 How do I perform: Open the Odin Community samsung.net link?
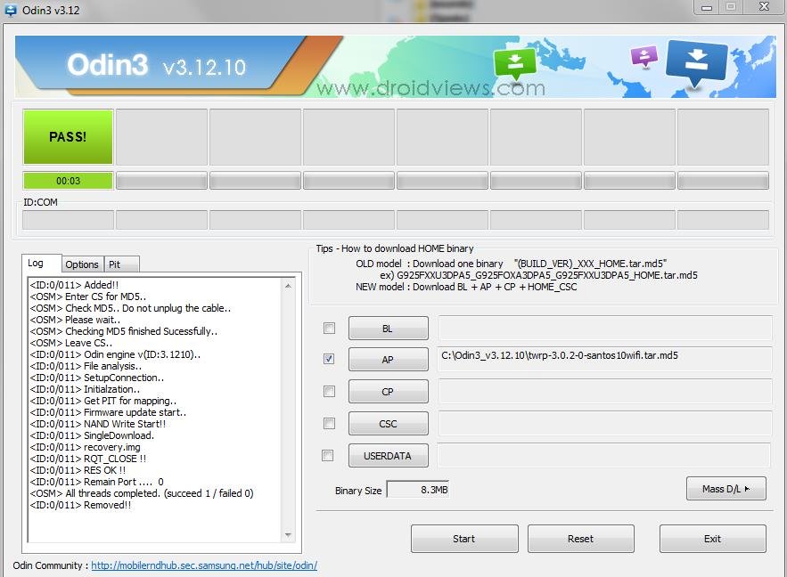(x=204, y=565)
